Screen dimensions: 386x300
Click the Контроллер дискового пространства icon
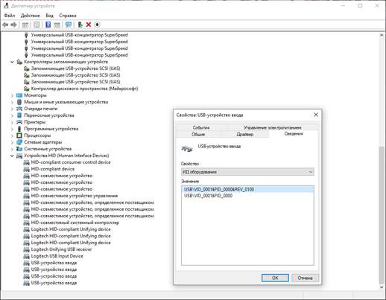[26, 89]
